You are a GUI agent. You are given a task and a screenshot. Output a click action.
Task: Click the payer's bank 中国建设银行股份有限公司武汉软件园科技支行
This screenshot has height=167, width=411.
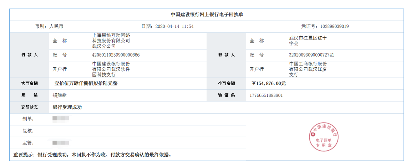tap(111, 69)
